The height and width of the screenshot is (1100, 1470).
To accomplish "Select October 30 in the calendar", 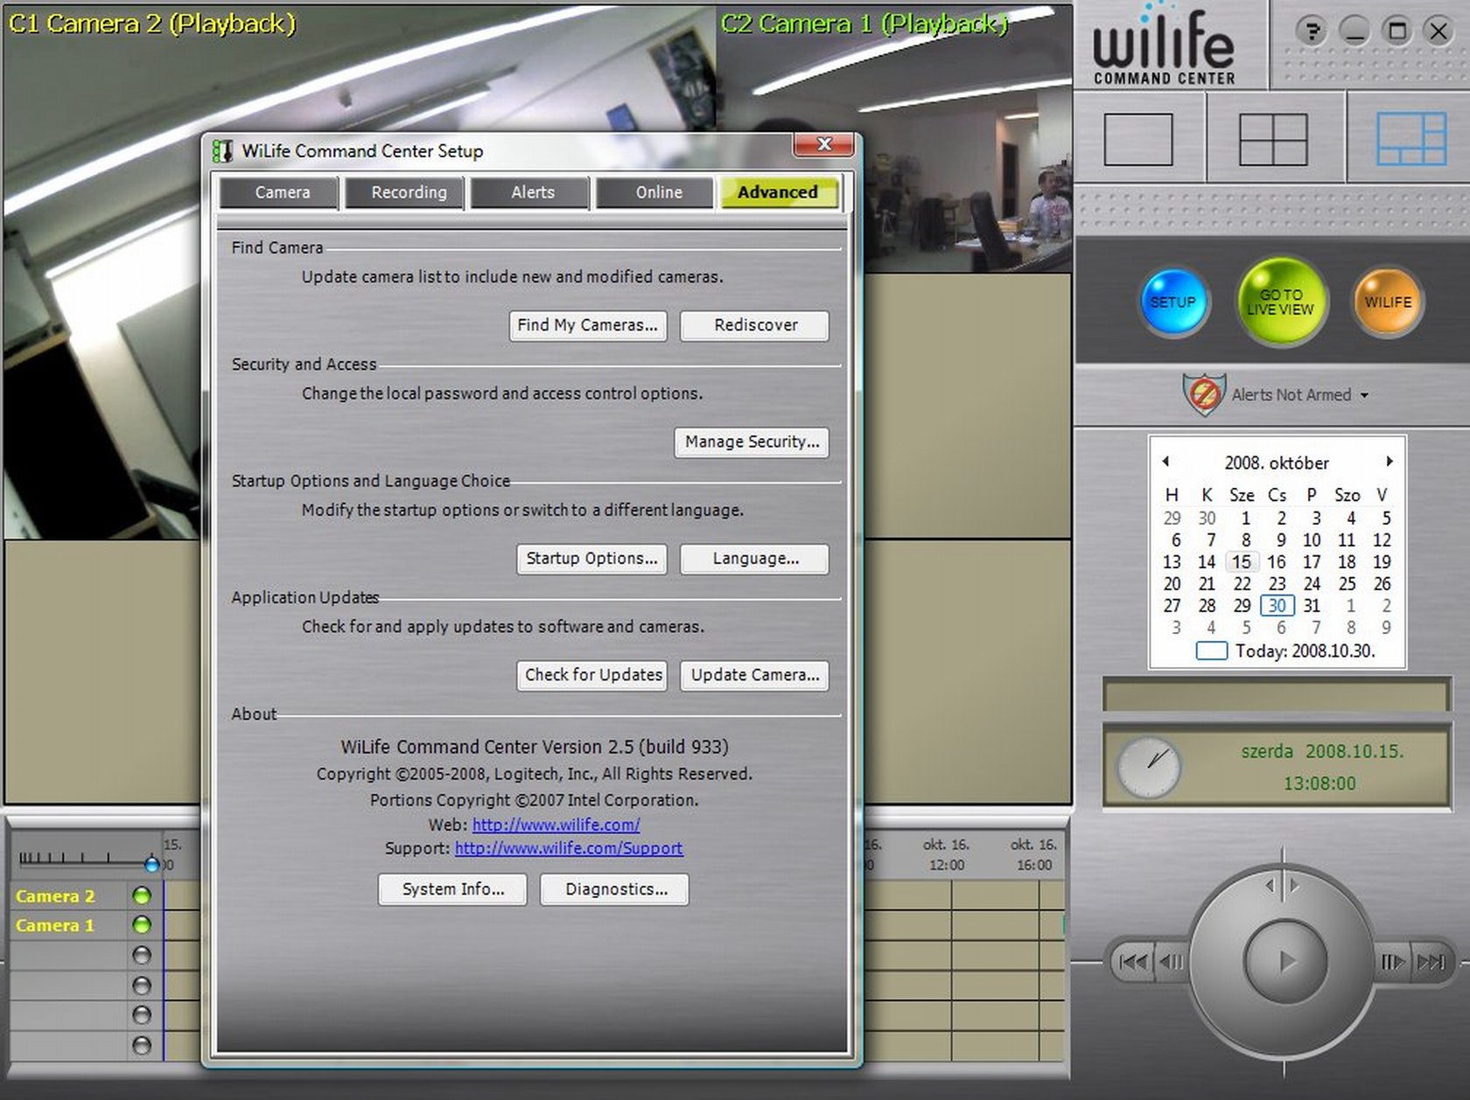I will (1277, 605).
